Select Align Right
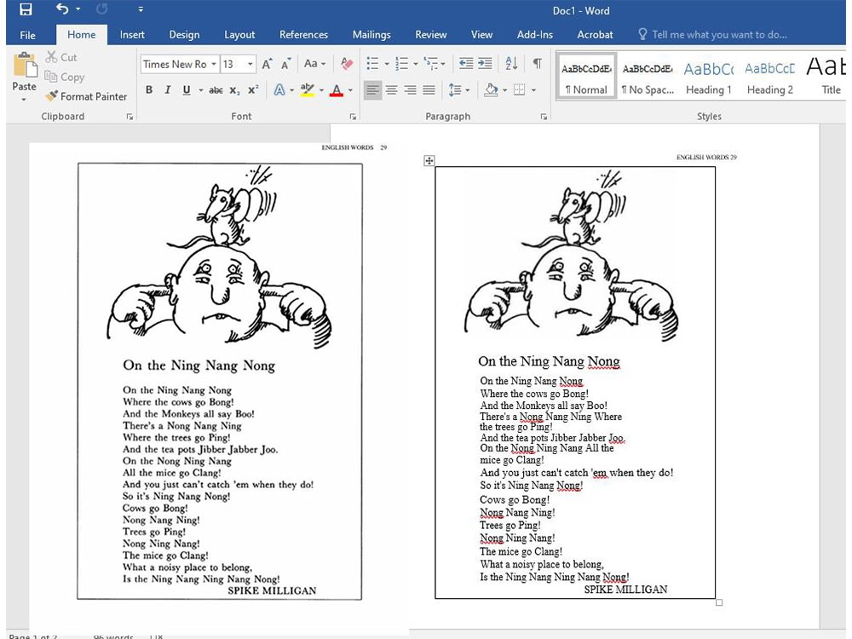The image size is (852, 639). (411, 89)
